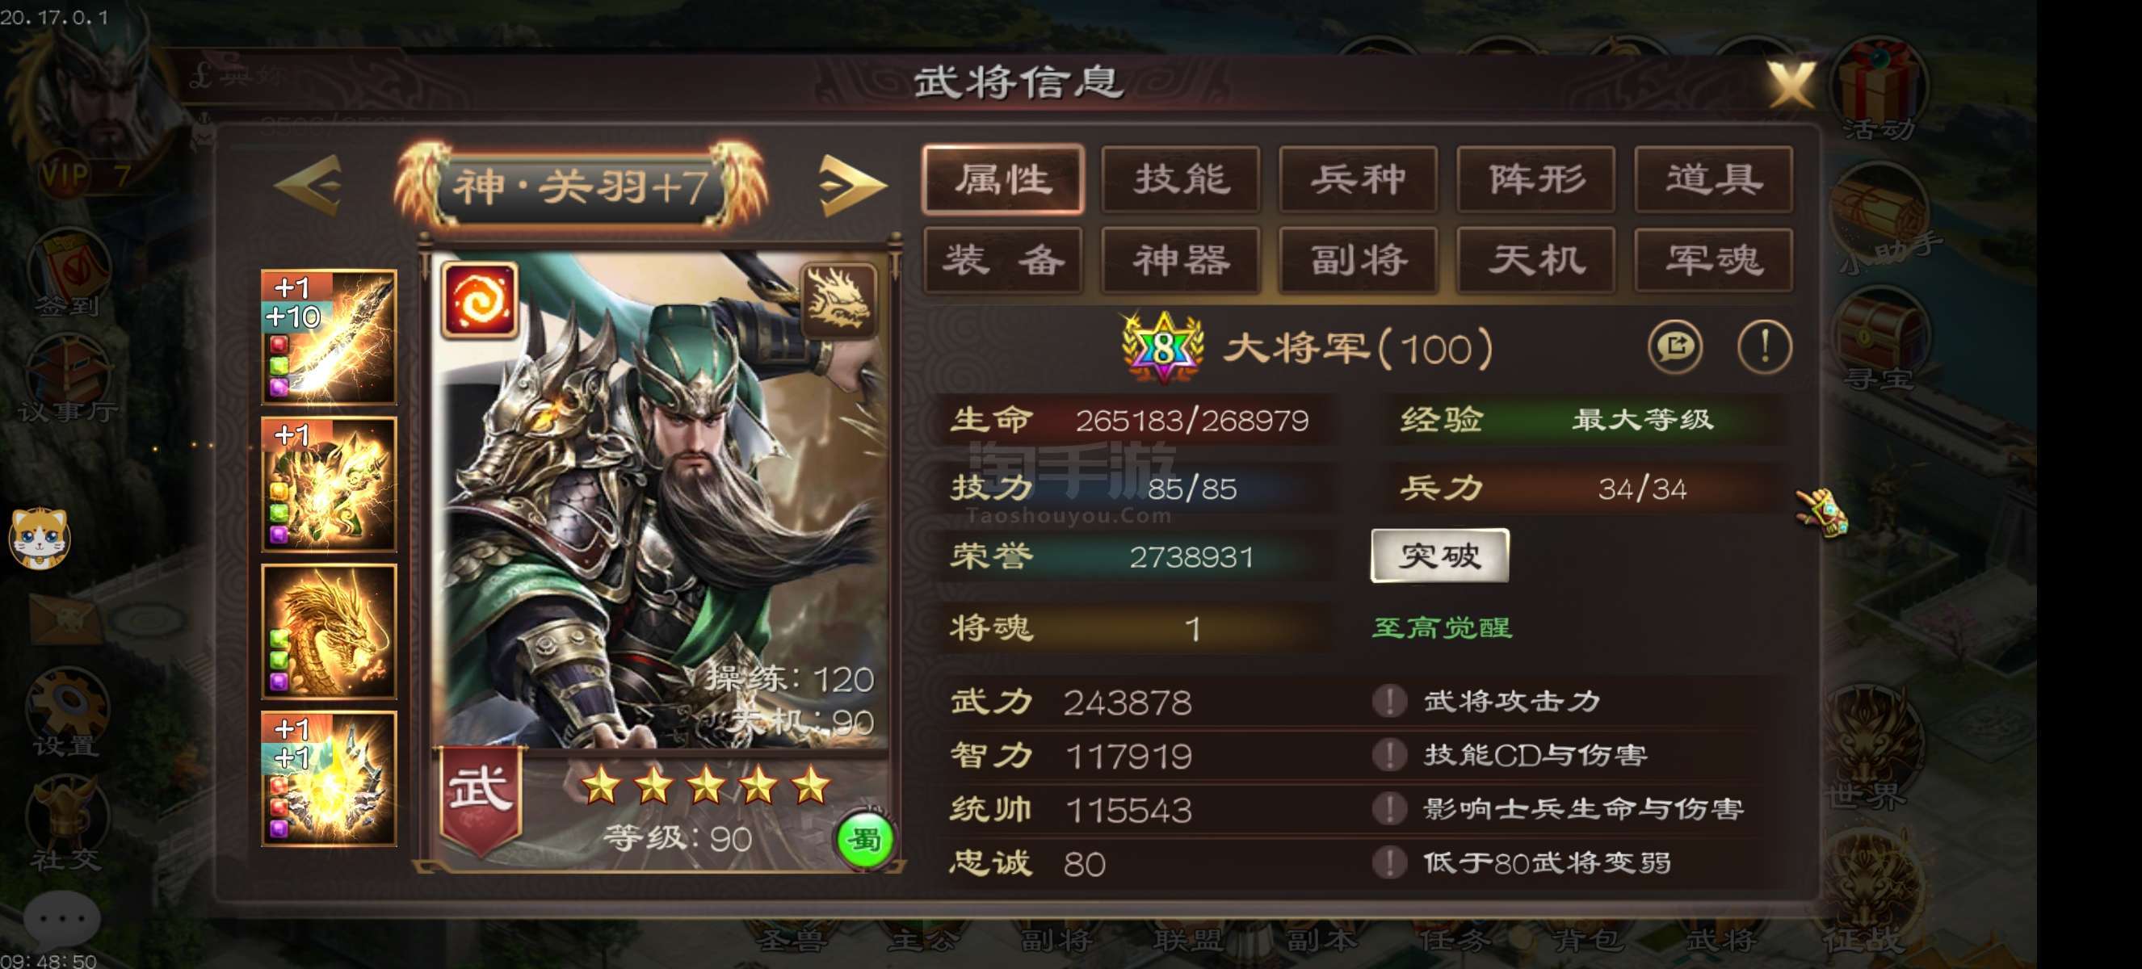Image resolution: width=2142 pixels, height=969 pixels.
Task: Click the share icon beside 大将军 rank
Action: tap(1674, 346)
